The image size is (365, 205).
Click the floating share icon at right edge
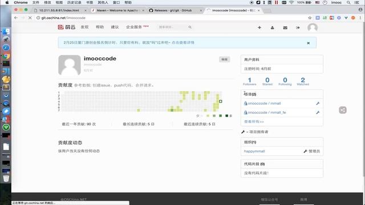[343, 110]
